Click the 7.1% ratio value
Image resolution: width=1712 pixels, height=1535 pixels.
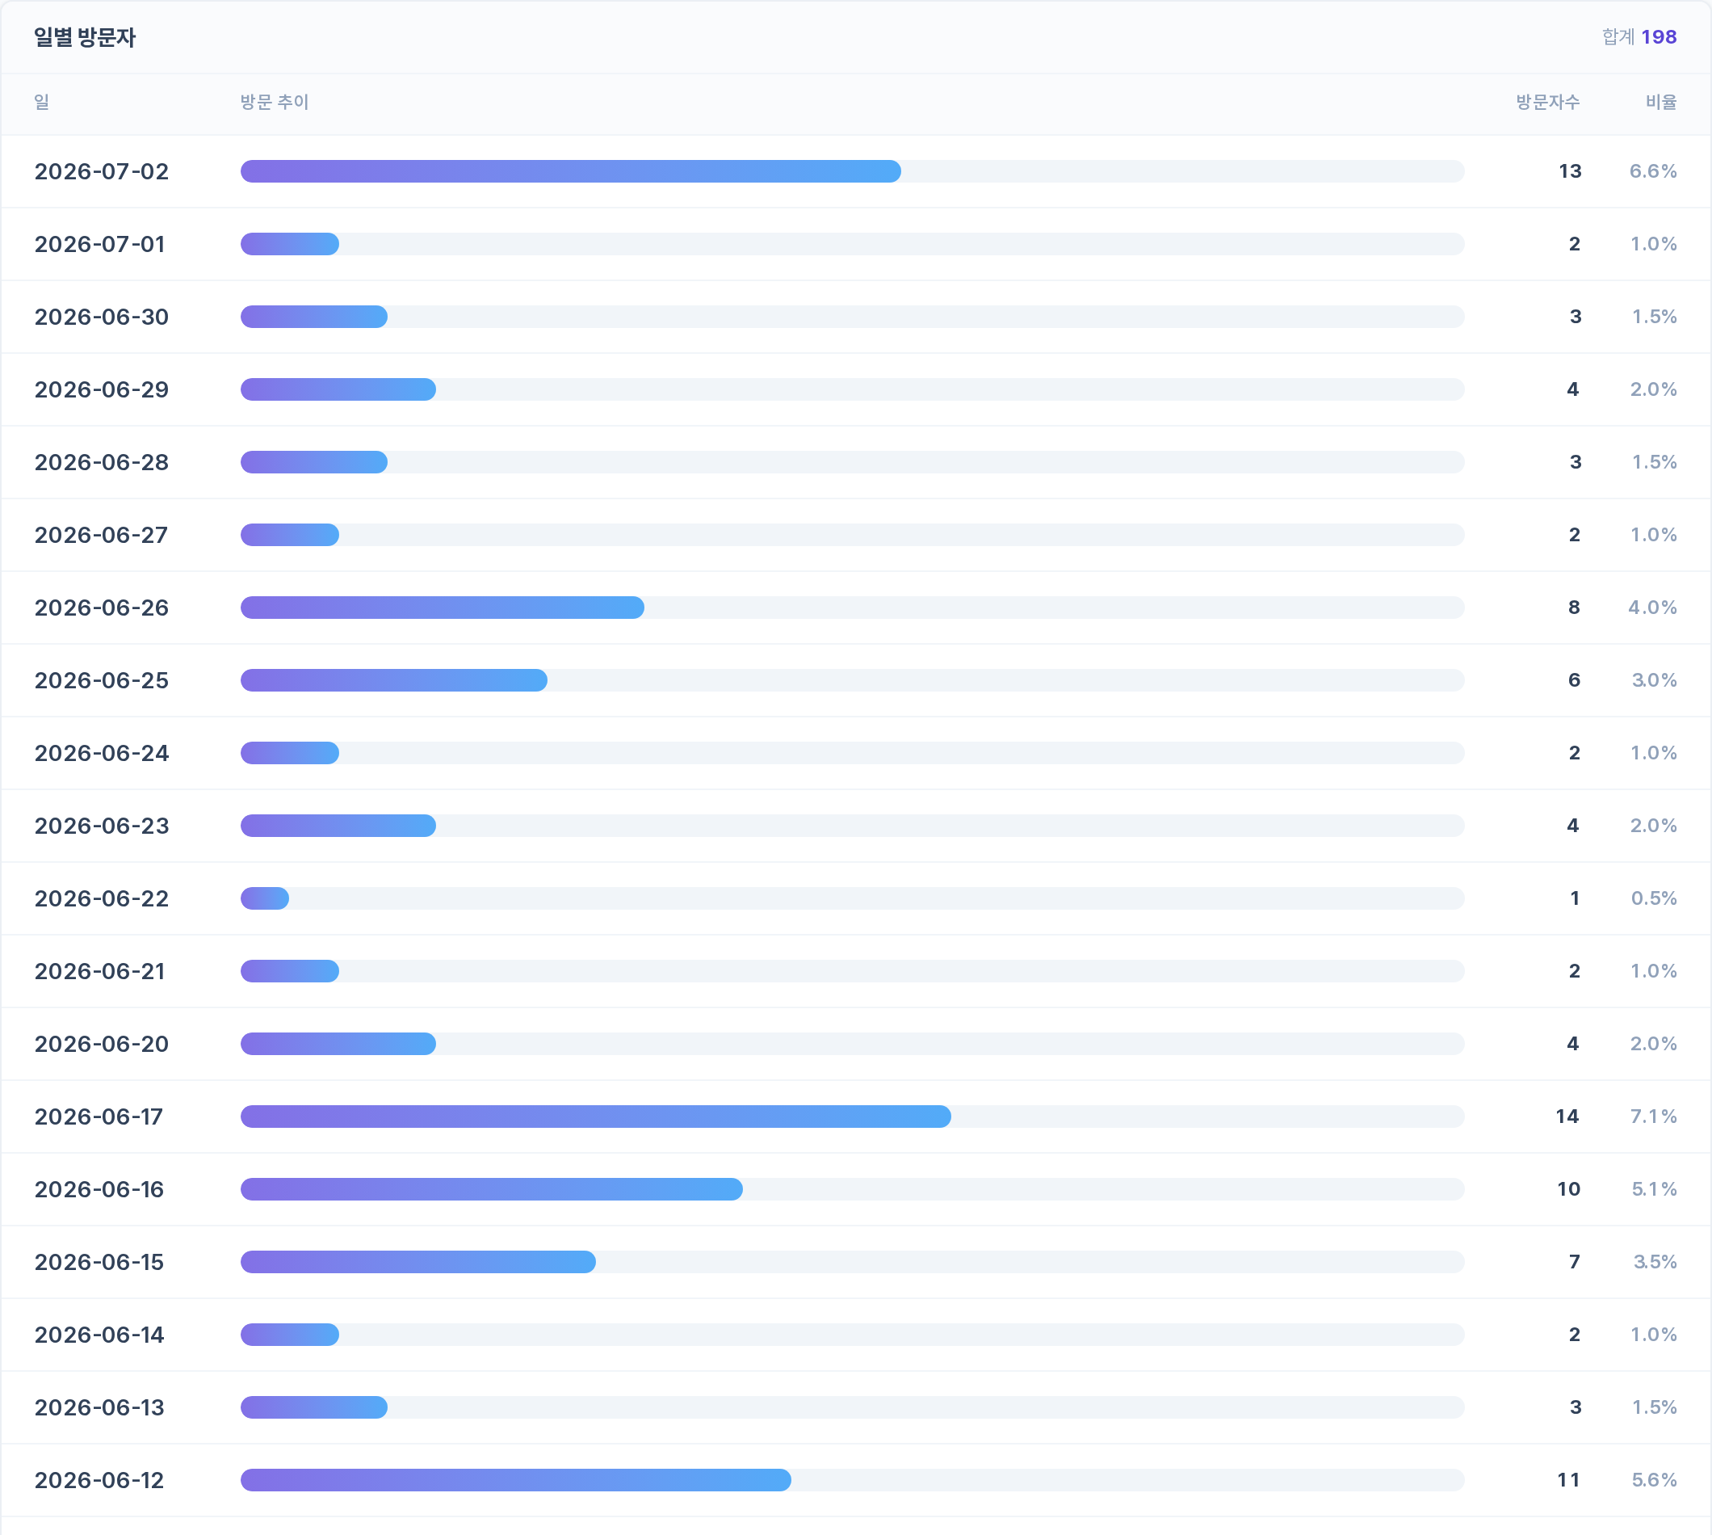(1653, 1116)
